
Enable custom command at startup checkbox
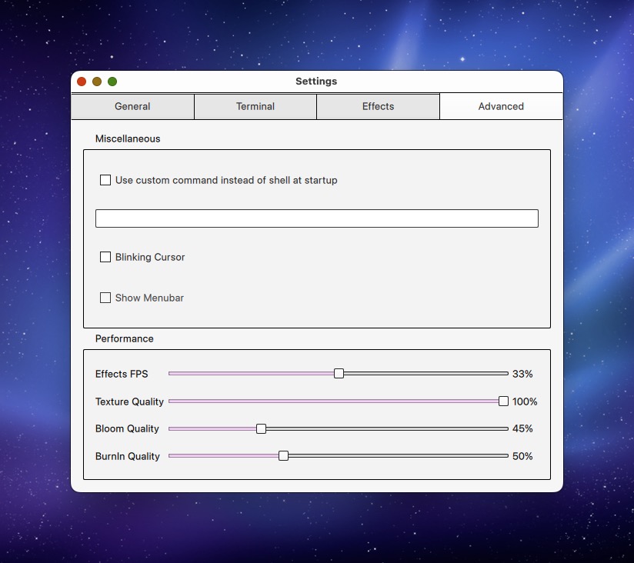coord(105,180)
